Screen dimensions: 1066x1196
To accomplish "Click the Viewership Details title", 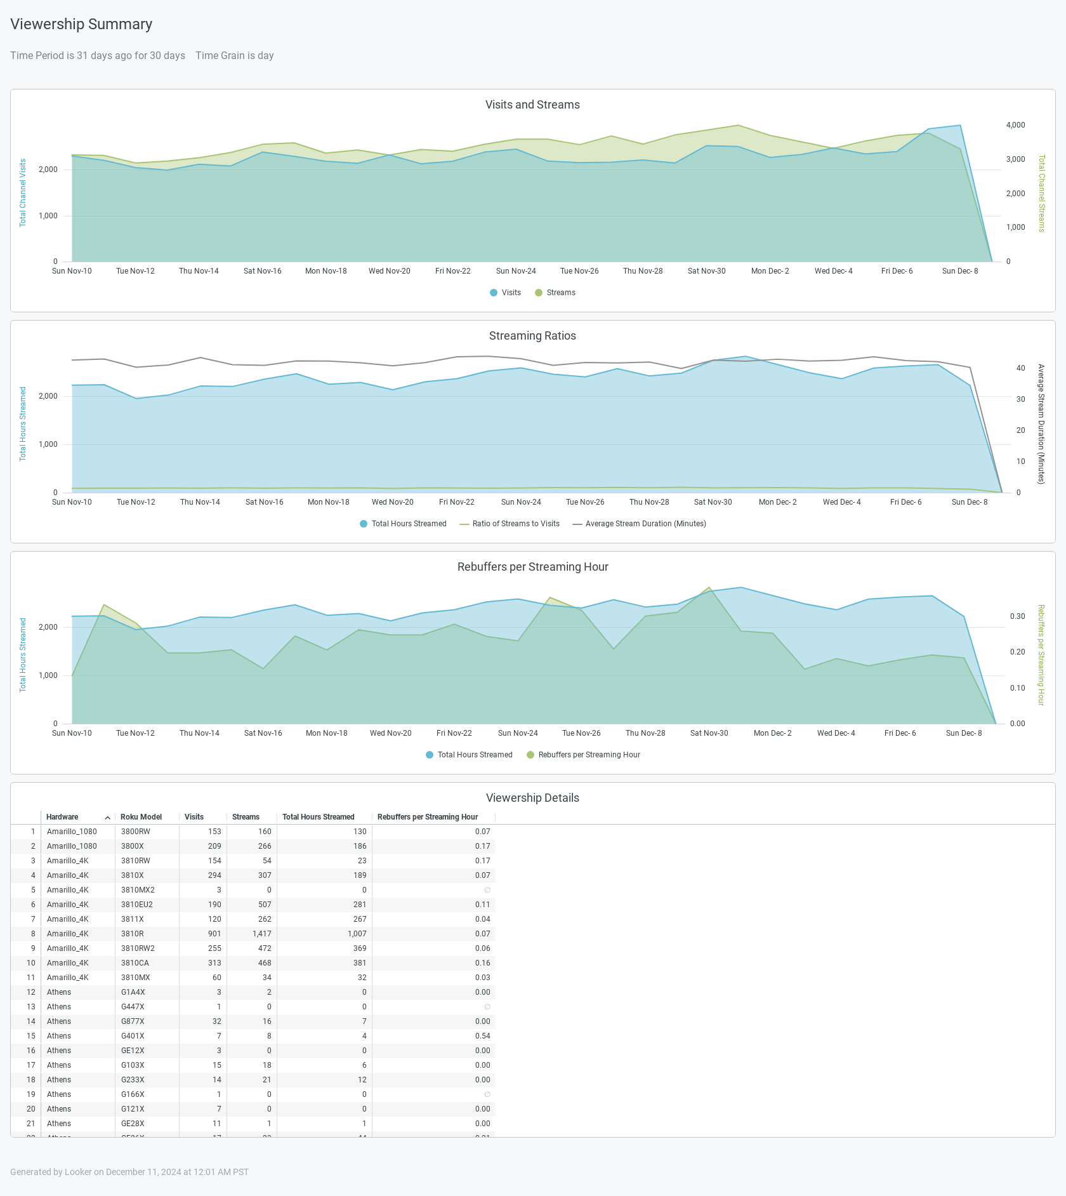I will coord(532,798).
